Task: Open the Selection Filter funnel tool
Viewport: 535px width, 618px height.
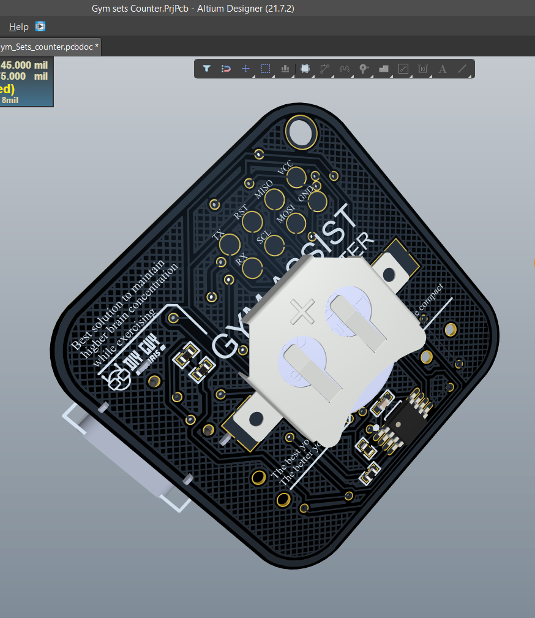Action: (x=206, y=69)
